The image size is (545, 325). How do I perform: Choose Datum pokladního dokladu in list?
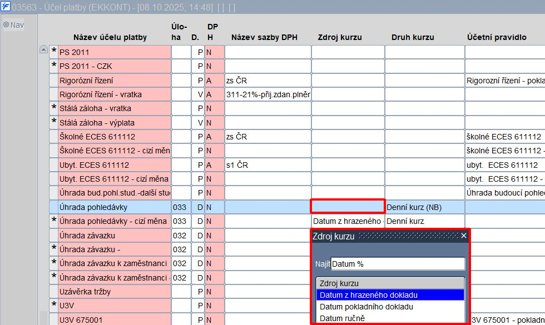[x=390, y=307]
